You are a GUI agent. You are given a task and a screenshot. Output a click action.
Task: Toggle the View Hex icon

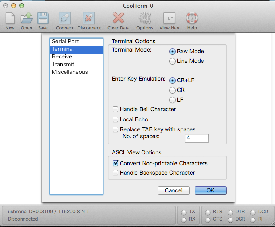169,18
